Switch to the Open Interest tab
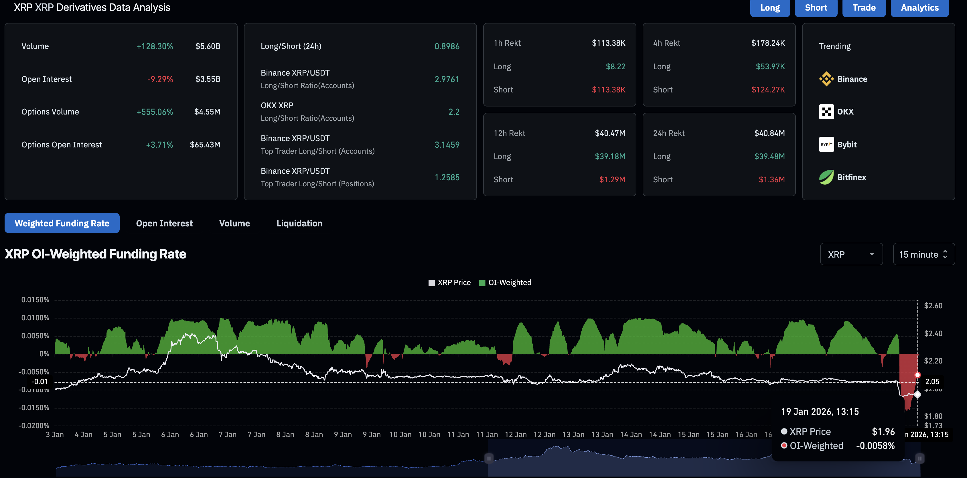Image resolution: width=967 pixels, height=478 pixels. (164, 223)
